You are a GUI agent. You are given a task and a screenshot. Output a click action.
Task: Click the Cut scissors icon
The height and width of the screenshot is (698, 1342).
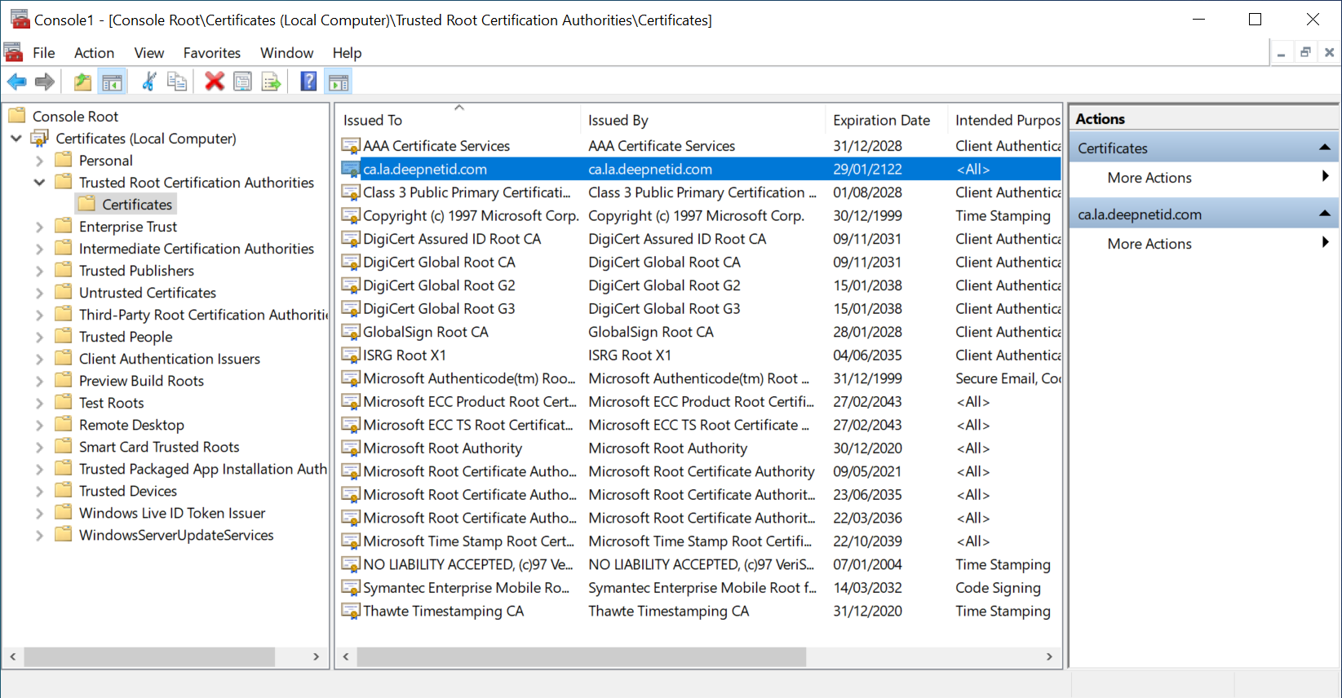148,82
